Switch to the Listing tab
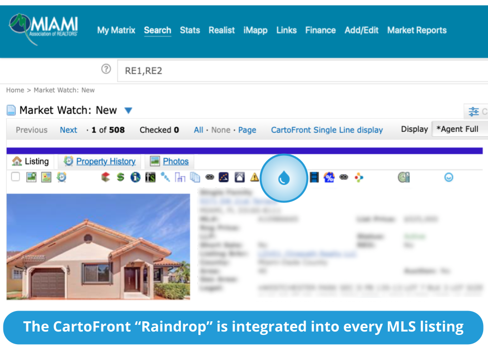 [x=31, y=161]
